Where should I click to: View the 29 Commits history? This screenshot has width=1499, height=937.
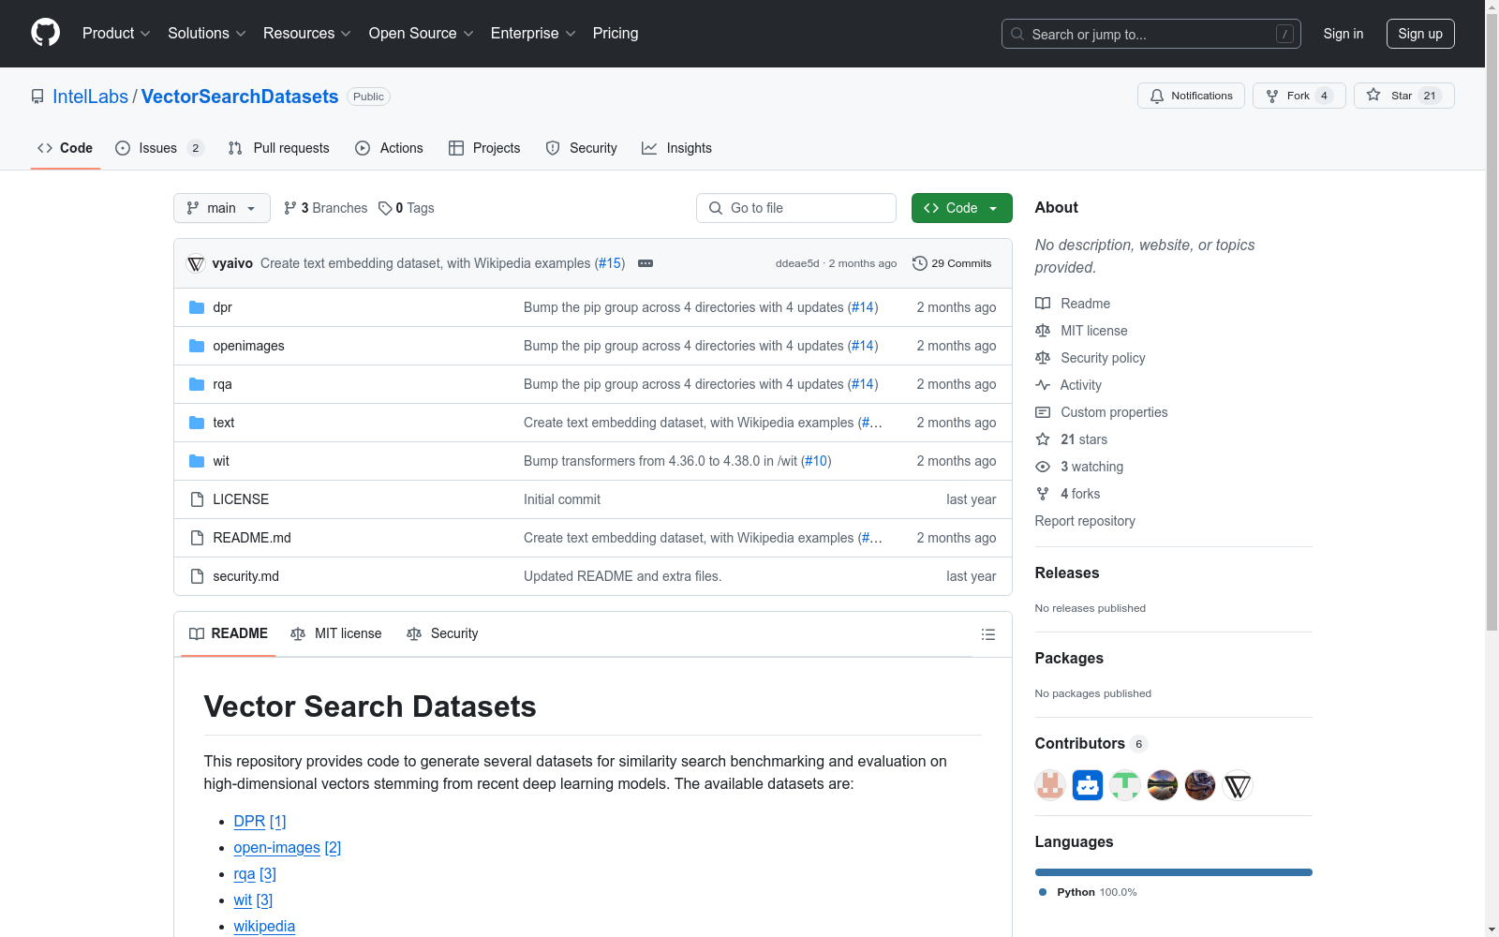pyautogui.click(x=952, y=263)
